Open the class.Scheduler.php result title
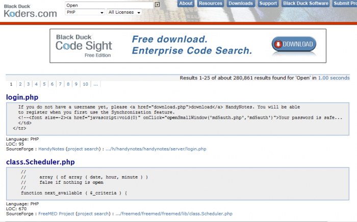357x222 pixels. pyautogui.click(x=40, y=162)
